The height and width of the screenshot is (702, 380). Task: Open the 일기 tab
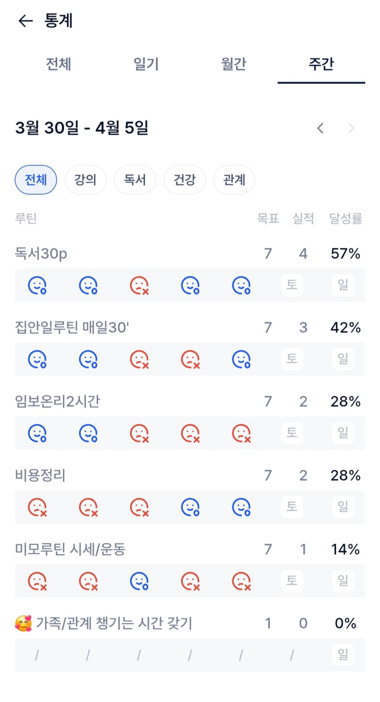(146, 64)
